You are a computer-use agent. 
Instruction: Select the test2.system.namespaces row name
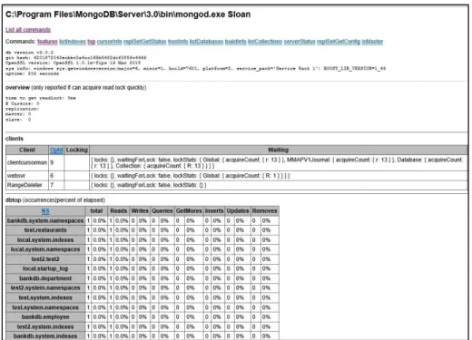click(45, 288)
